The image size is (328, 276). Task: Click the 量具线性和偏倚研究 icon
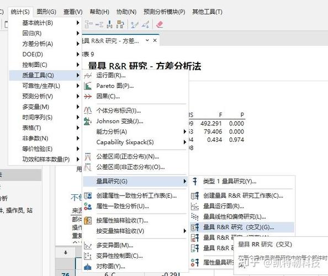(195, 217)
